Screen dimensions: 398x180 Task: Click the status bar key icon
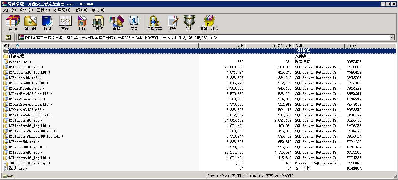coord(11,176)
